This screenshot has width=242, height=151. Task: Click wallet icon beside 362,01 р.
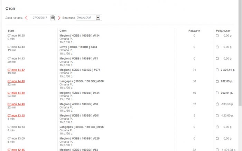(x=217, y=93)
